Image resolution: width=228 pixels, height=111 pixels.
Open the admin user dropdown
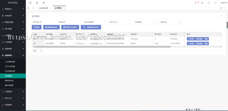[x=224, y=3]
